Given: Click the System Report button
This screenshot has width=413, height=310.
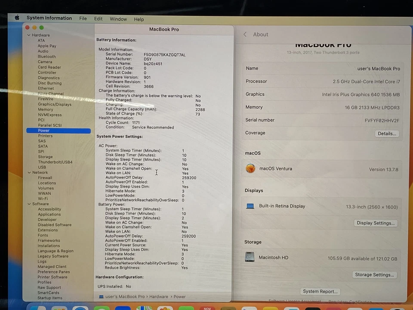Looking at the screenshot, I should coord(320,291).
